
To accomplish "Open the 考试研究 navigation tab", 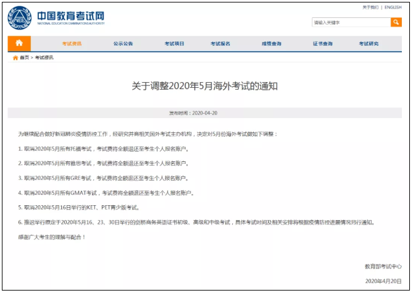I will 369,44.
